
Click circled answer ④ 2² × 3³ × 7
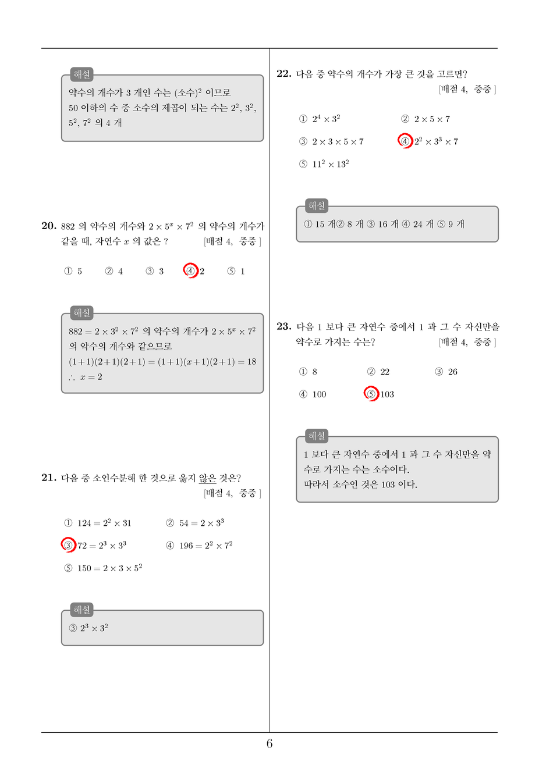point(428,141)
